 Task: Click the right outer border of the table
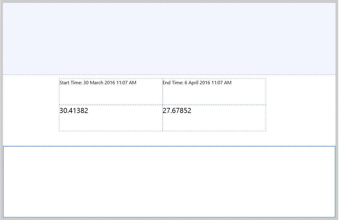point(266,105)
